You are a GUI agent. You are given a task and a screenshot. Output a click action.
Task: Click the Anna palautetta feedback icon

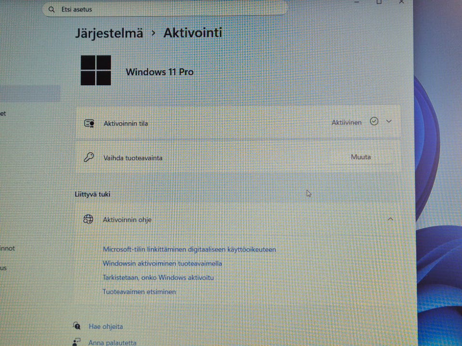77,342
